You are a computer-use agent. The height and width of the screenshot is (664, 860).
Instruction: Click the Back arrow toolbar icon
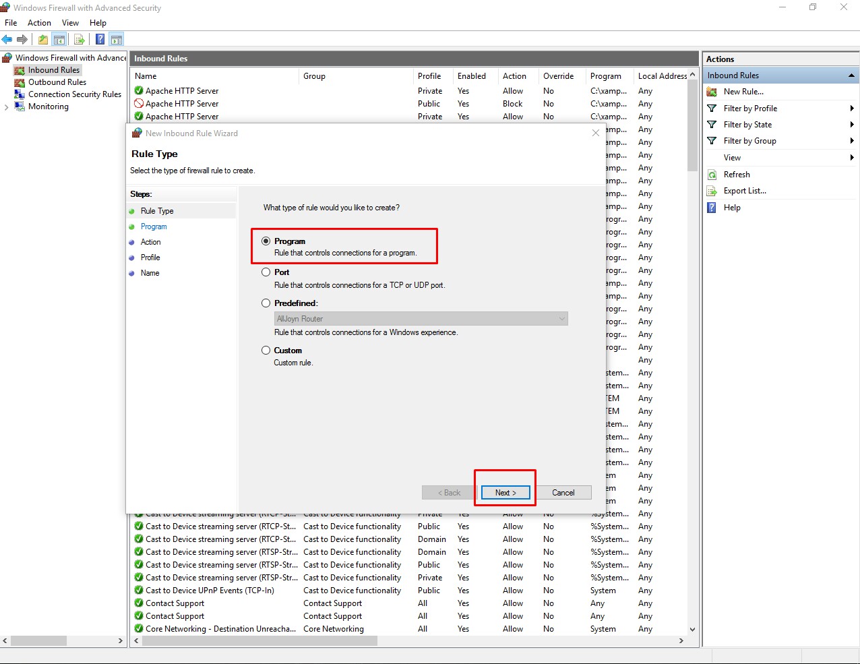7,39
